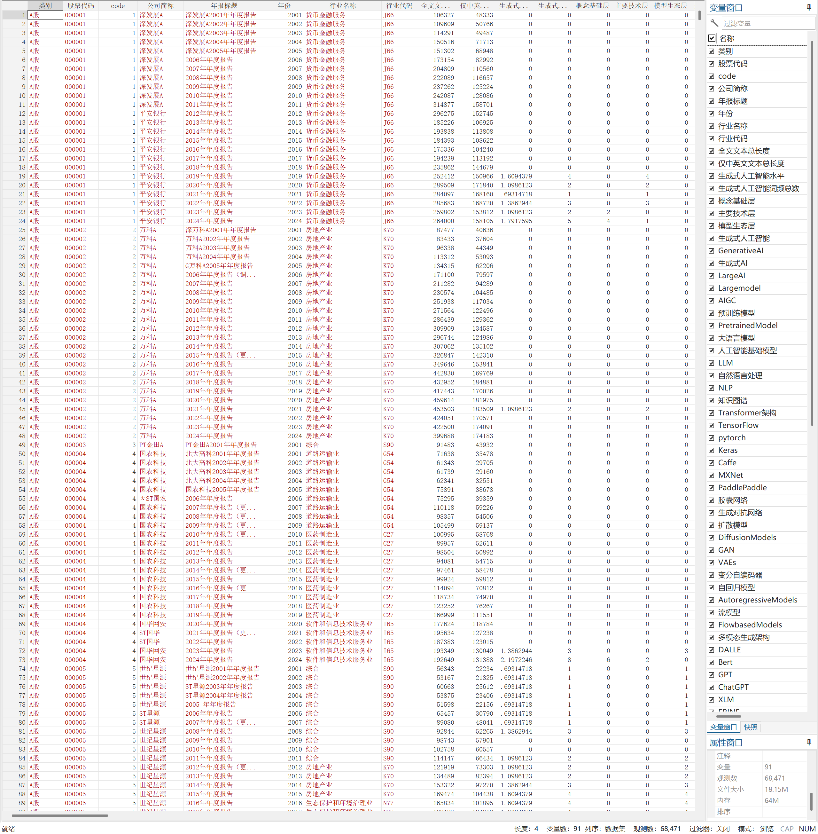The height and width of the screenshot is (834, 818).
Task: Click the variable list vertical scrollbar
Action: tap(812, 232)
